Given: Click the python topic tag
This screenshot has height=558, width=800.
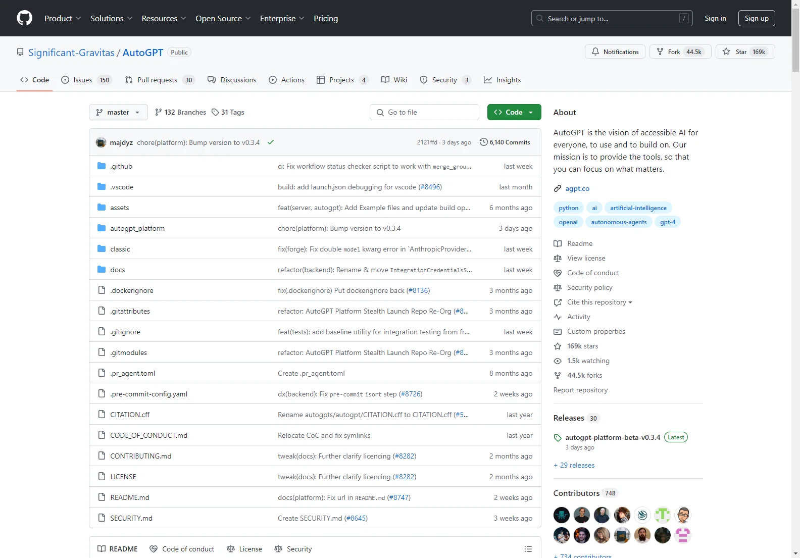Looking at the screenshot, I should (x=569, y=208).
